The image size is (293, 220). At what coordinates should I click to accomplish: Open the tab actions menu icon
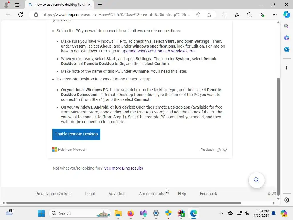pos(17,5)
